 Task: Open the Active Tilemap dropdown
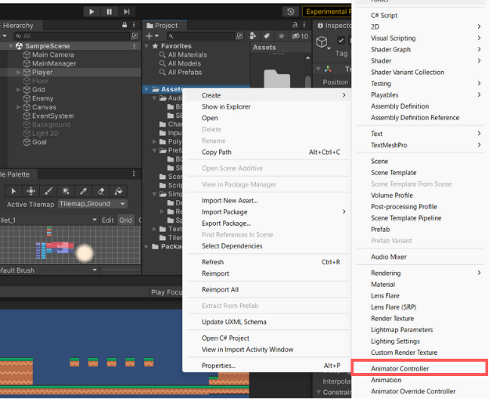(91, 204)
